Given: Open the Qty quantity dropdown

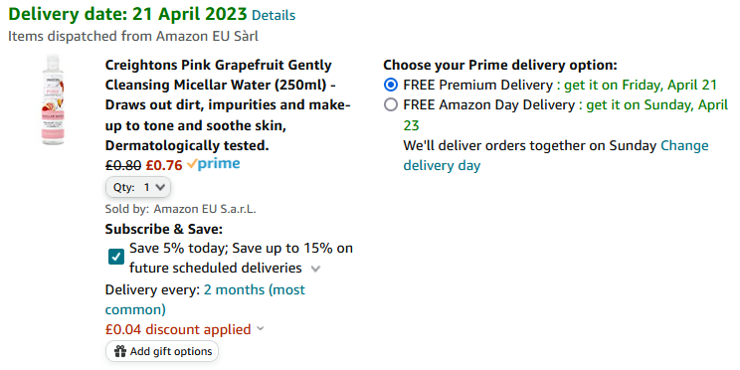Looking at the screenshot, I should [138, 187].
